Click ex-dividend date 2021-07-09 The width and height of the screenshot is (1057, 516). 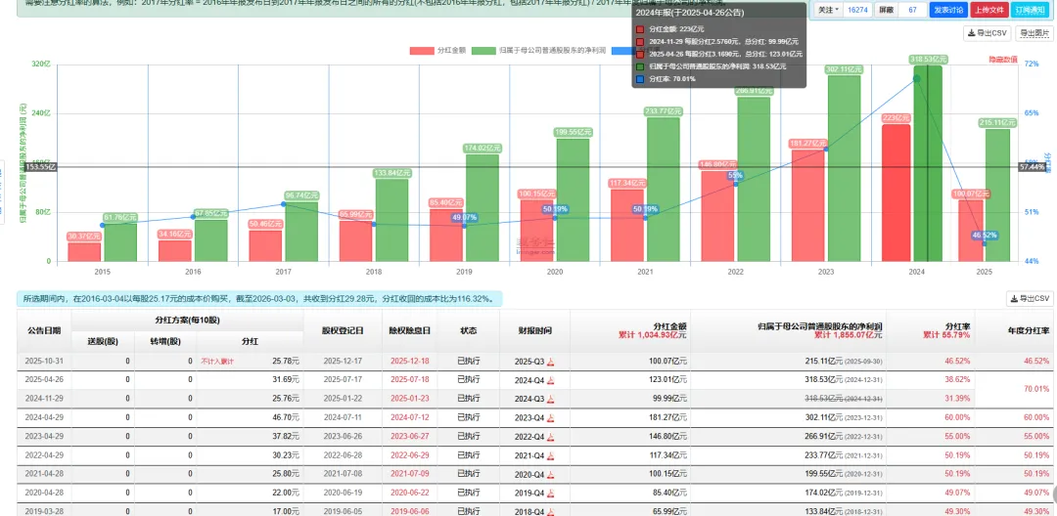point(409,474)
